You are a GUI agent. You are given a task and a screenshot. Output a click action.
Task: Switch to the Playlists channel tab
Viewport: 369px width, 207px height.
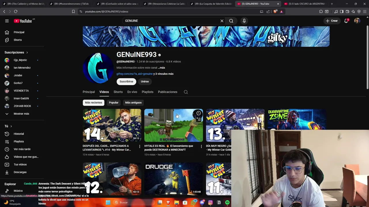148,92
